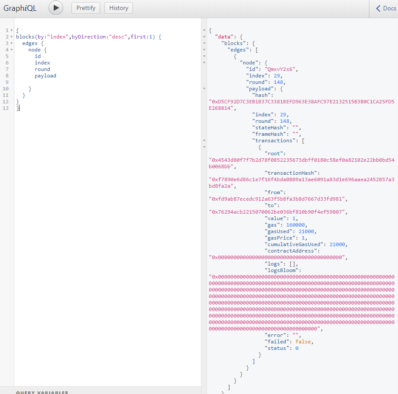Click line number 9 in the query gutter

tap(7, 82)
